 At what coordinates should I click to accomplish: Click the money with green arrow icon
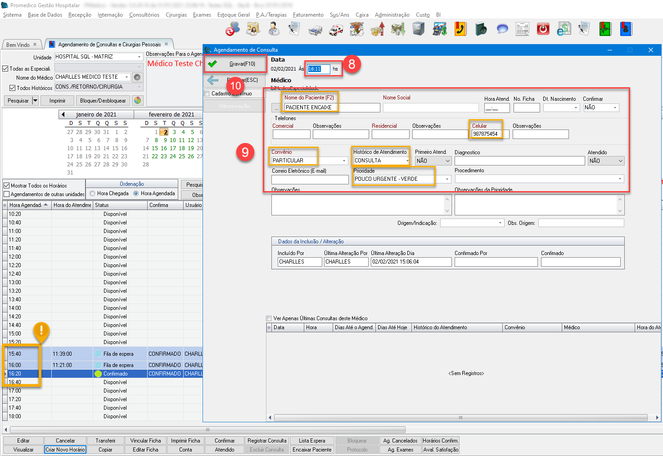pos(398,29)
